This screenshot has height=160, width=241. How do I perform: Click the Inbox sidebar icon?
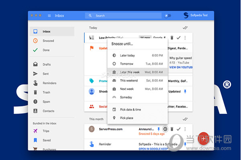tap(35, 31)
